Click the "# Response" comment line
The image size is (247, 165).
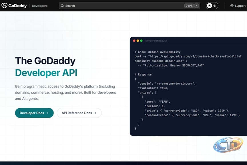coord(143,74)
